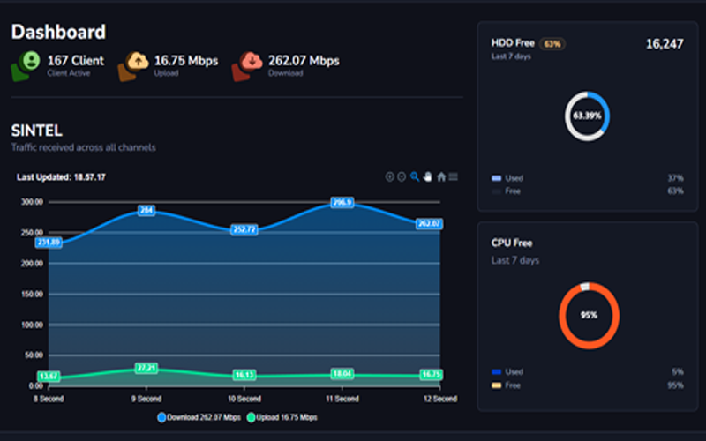Click the 296.9 download data point
The height and width of the screenshot is (441, 706).
point(342,202)
